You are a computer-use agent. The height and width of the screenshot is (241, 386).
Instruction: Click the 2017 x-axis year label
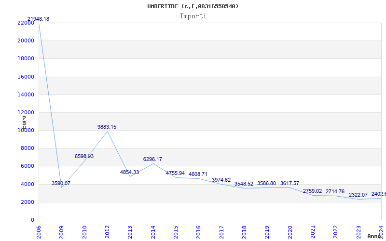coord(221,232)
